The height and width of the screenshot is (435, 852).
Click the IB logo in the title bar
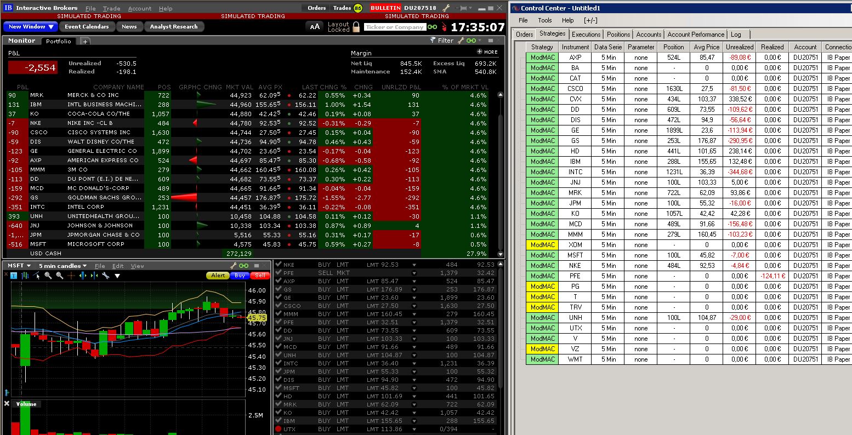(8, 8)
